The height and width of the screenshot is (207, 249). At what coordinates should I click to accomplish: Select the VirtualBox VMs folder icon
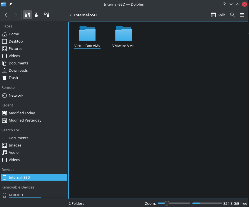pyautogui.click(x=87, y=34)
